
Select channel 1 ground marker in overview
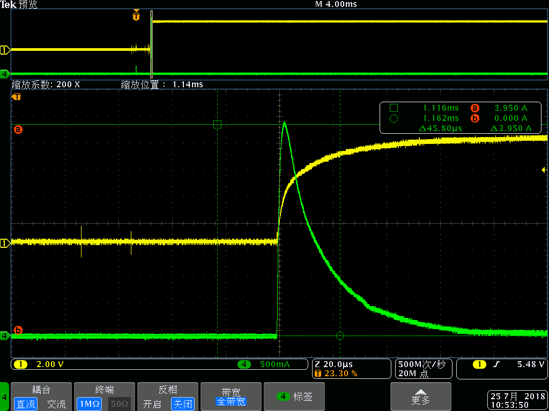(4, 50)
